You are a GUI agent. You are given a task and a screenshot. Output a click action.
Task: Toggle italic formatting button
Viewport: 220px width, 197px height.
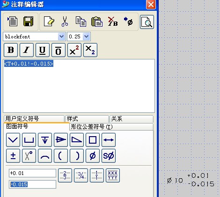tap(27, 50)
